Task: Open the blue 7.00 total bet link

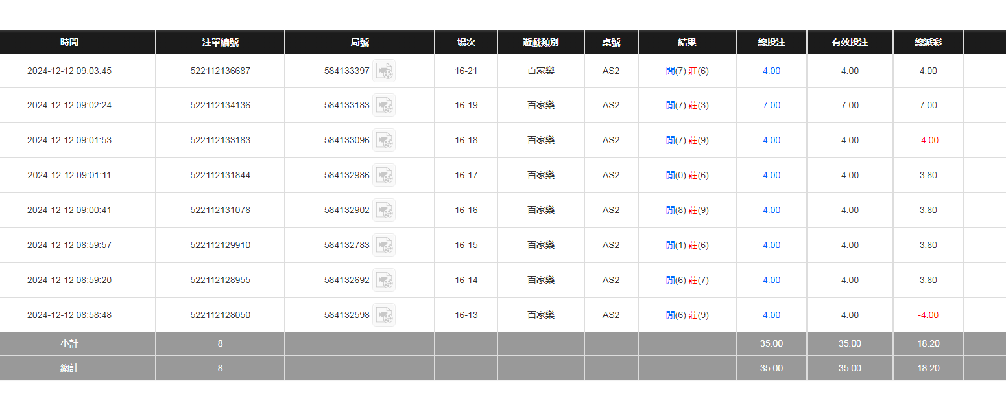Action: pos(771,105)
